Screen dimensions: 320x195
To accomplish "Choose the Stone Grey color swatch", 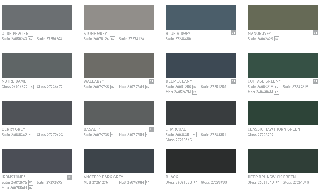I will click(118, 17).
